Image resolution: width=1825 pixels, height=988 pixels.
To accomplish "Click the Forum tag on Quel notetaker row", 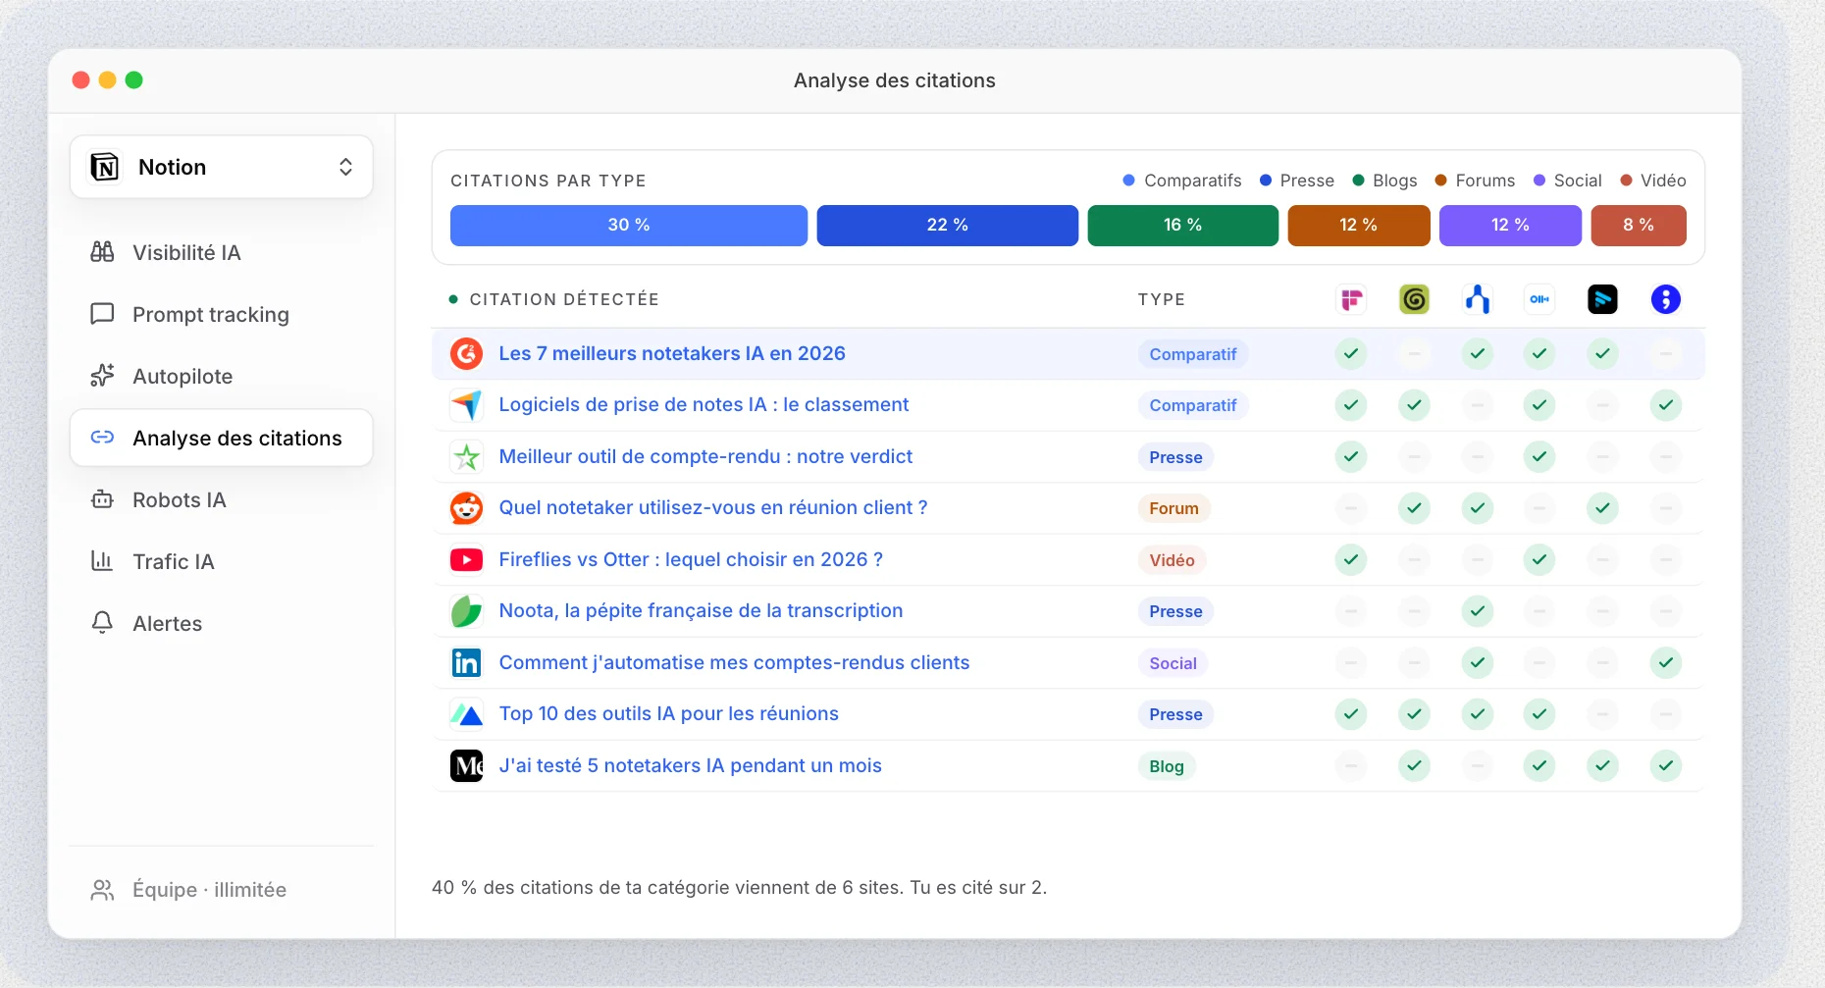I will pos(1173,508).
